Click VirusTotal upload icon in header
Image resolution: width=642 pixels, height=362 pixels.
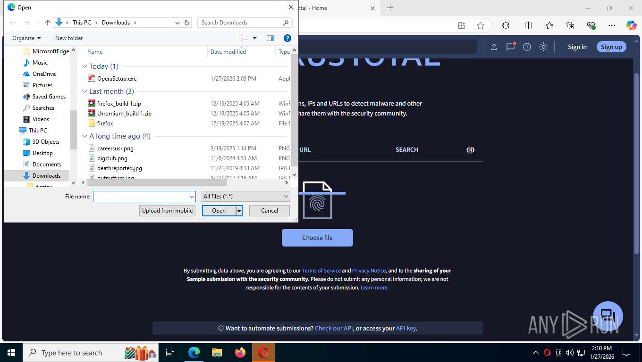coord(494,47)
